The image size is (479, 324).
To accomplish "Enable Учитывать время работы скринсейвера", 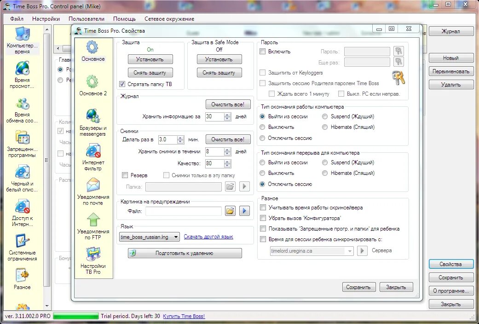I will tap(263, 208).
